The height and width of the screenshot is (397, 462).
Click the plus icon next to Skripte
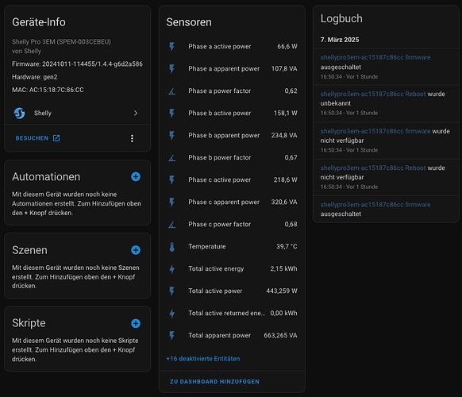click(x=136, y=323)
